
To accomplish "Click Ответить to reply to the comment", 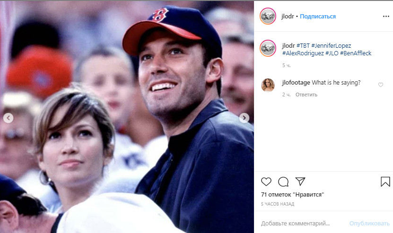I will pyautogui.click(x=306, y=95).
